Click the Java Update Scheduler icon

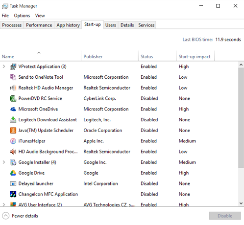pos(13,131)
